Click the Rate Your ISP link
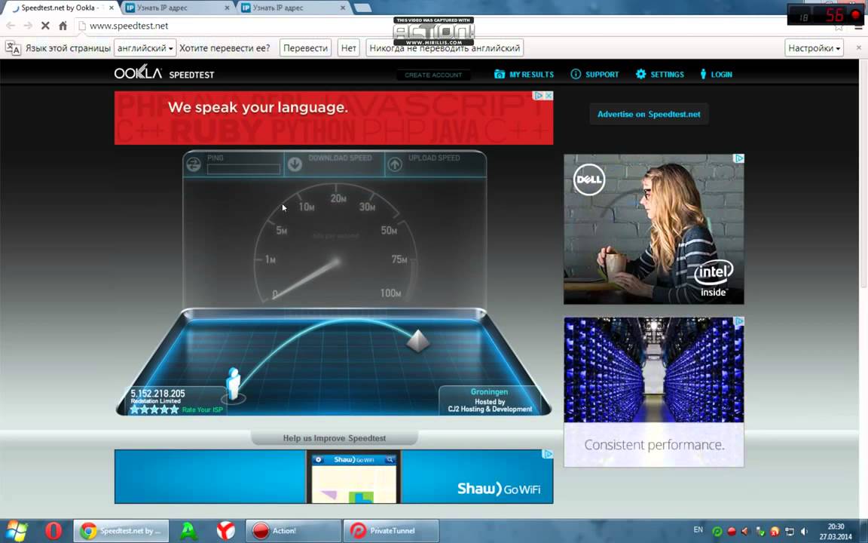 tap(202, 410)
